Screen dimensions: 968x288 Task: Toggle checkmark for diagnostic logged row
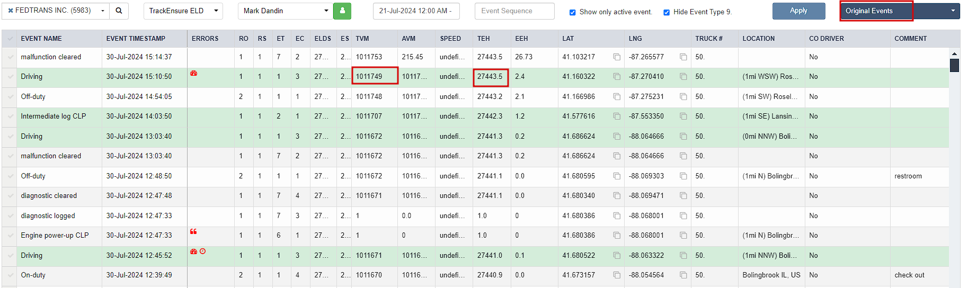coord(10,216)
